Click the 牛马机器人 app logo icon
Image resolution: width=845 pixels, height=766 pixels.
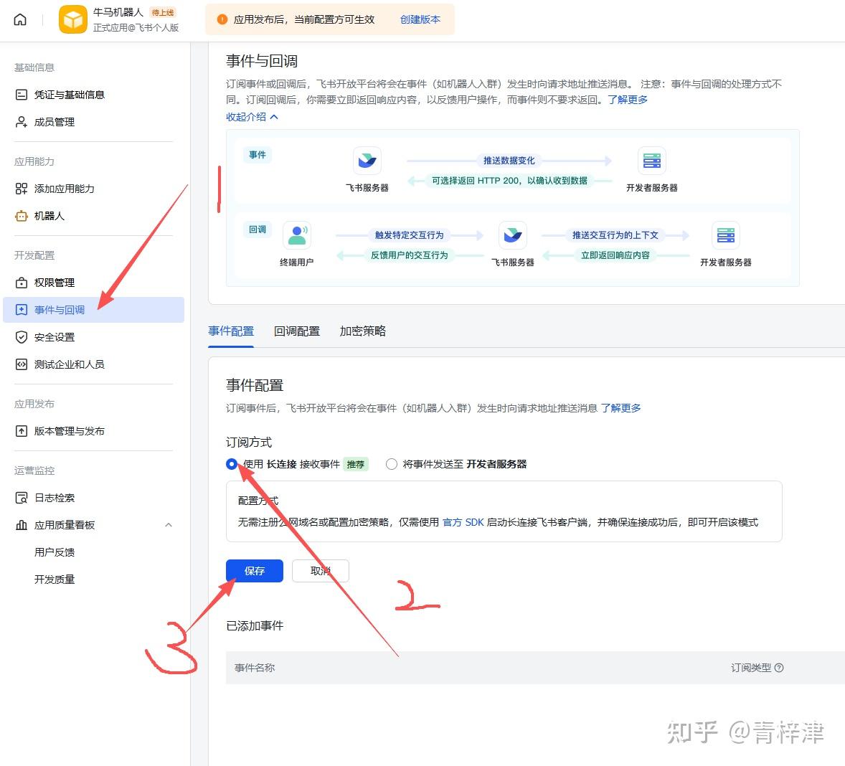[72, 19]
